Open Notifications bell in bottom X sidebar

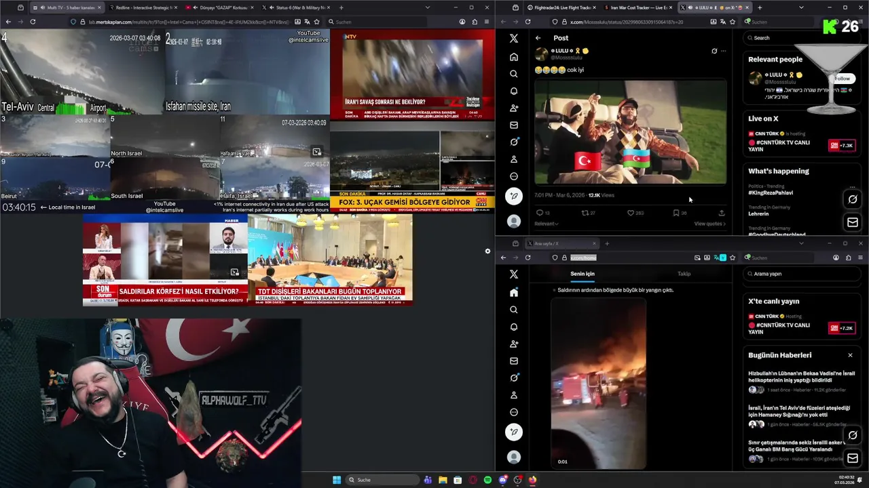pos(514,327)
